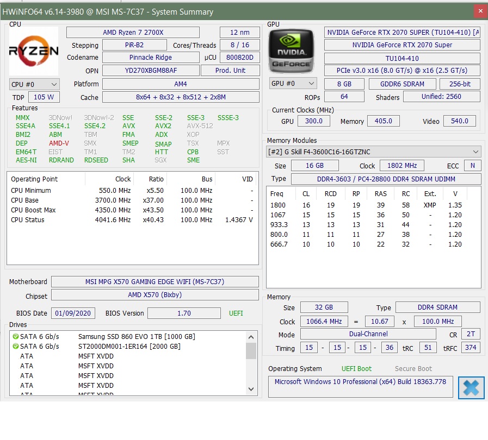The height and width of the screenshot is (440, 488).
Task: Click the module clock 1802 MHz field
Action: coord(402,165)
